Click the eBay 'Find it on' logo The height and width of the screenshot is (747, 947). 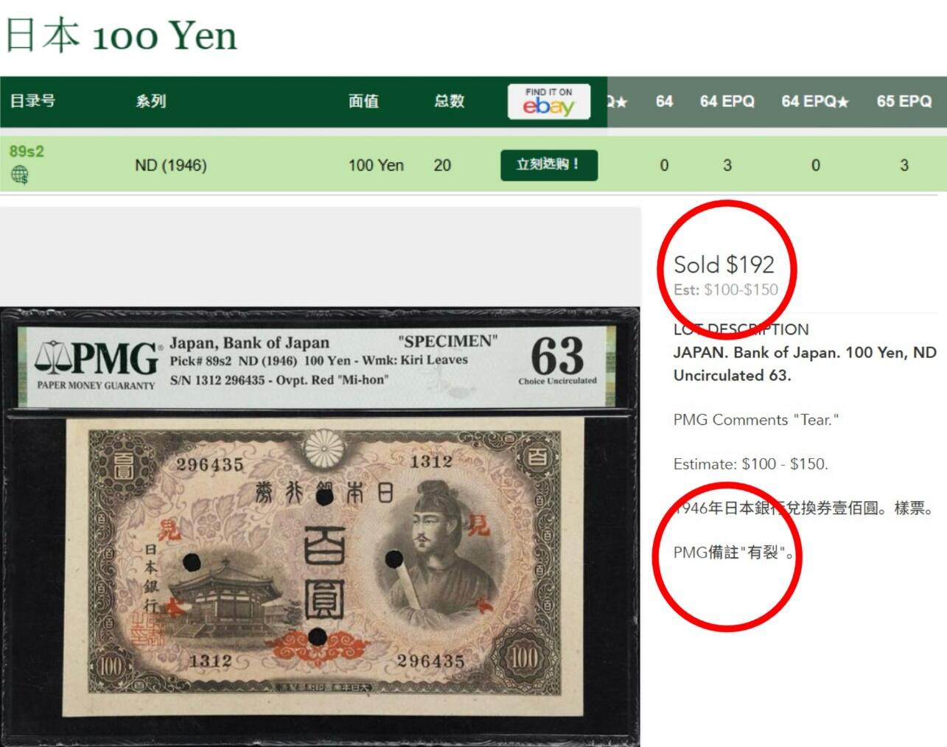point(549,102)
